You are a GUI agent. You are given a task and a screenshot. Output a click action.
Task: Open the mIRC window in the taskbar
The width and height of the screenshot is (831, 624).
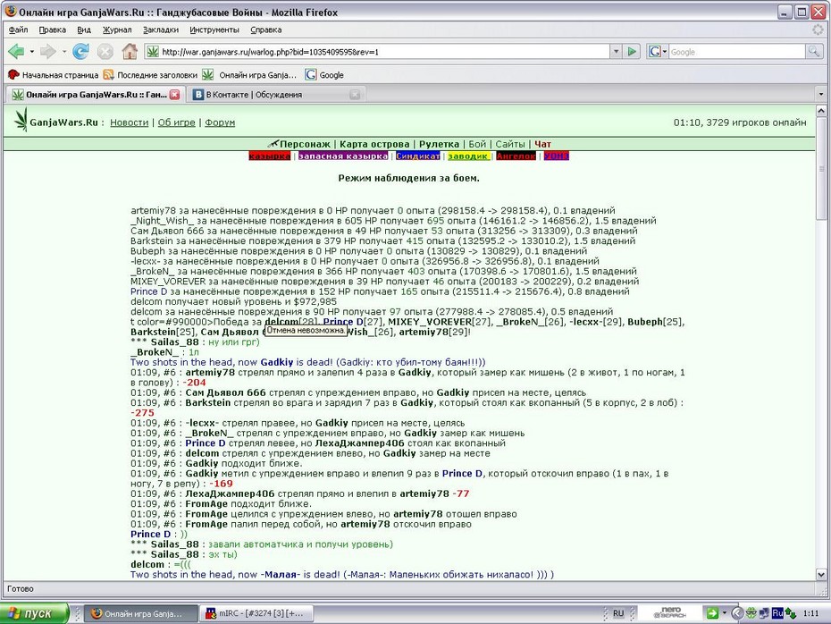(256, 613)
